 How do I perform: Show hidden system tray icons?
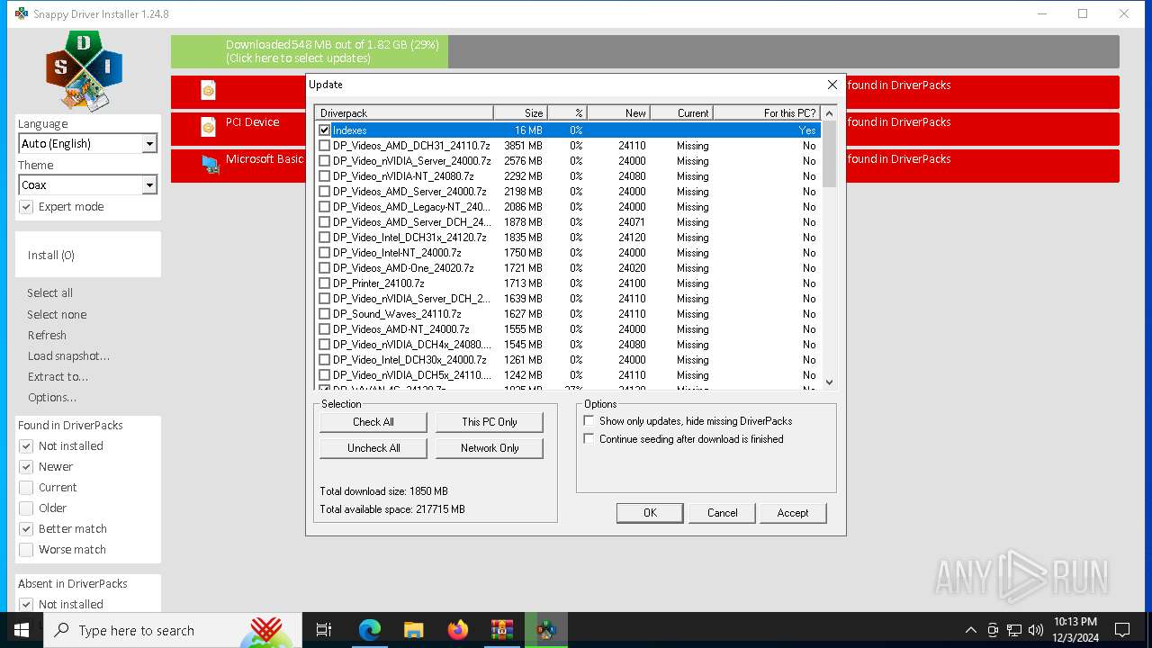point(970,630)
